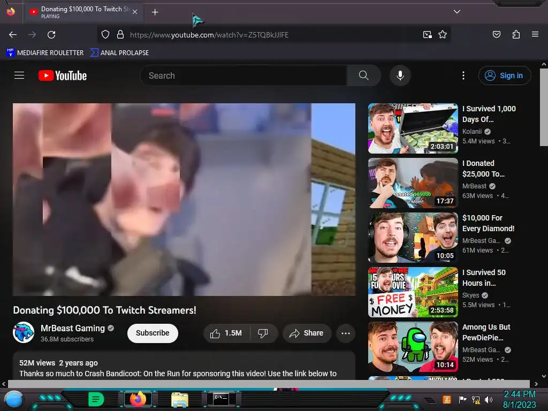
Task: Go to the YouTube home logo
Action: click(63, 75)
